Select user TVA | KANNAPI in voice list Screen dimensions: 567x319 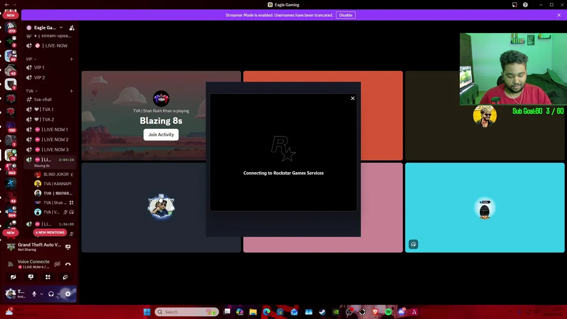(x=54, y=183)
